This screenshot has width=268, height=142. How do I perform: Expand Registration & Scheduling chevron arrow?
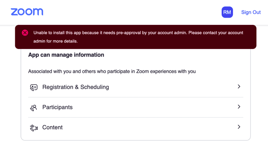coord(239,86)
